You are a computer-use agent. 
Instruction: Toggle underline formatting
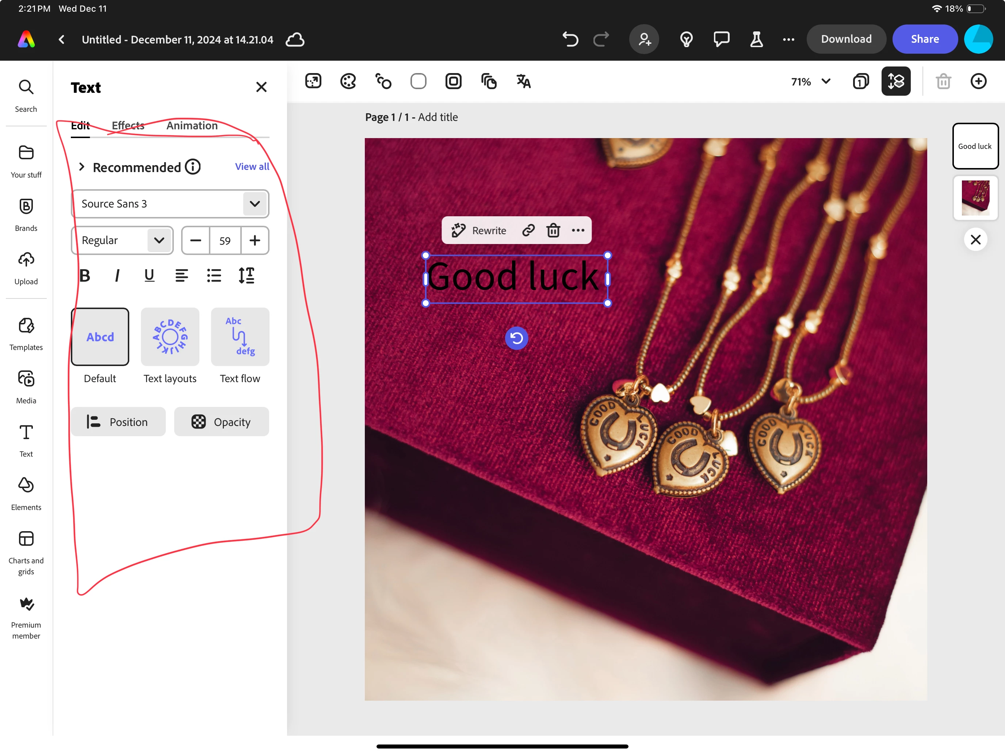[149, 275]
